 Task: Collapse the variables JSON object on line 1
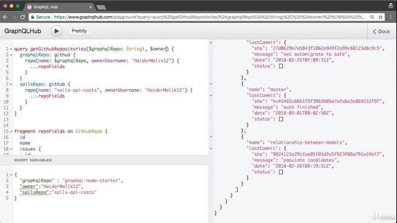pos(11,175)
